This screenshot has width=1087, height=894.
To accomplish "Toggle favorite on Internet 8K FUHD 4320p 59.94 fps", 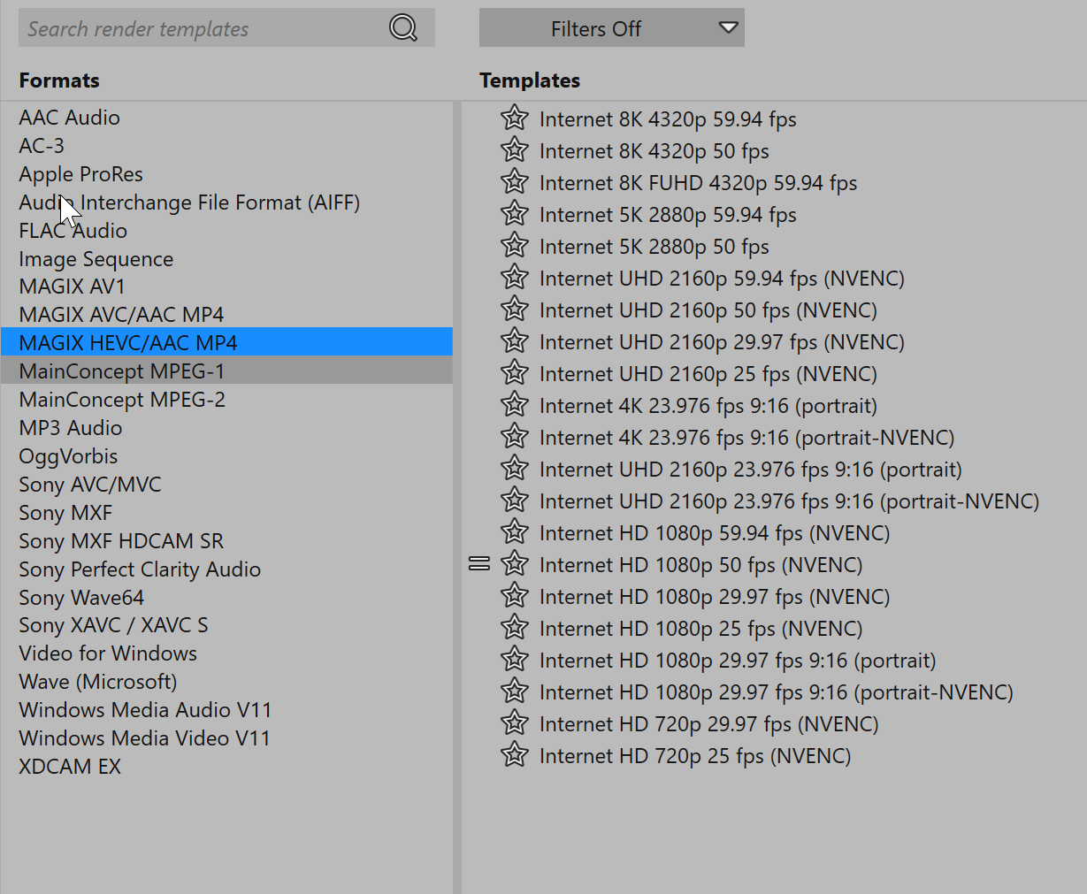I will point(514,182).
